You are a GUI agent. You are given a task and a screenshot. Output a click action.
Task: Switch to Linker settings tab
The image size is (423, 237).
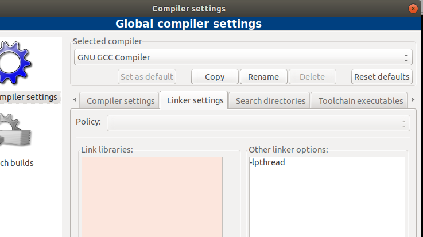[194, 100]
